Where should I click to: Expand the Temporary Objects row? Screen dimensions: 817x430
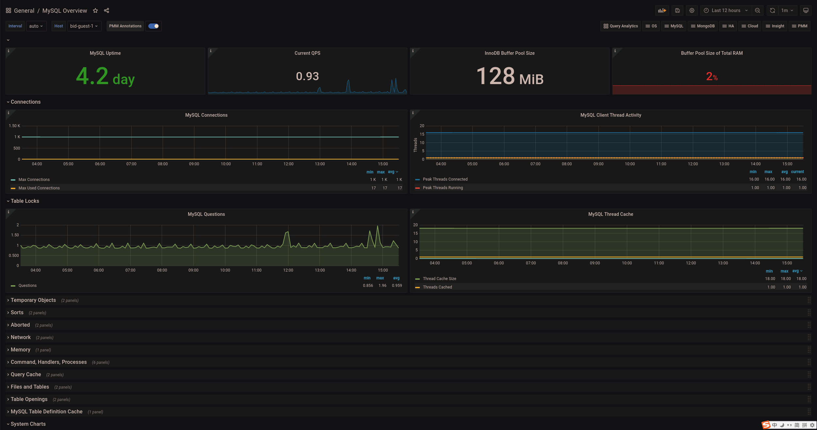coord(33,300)
